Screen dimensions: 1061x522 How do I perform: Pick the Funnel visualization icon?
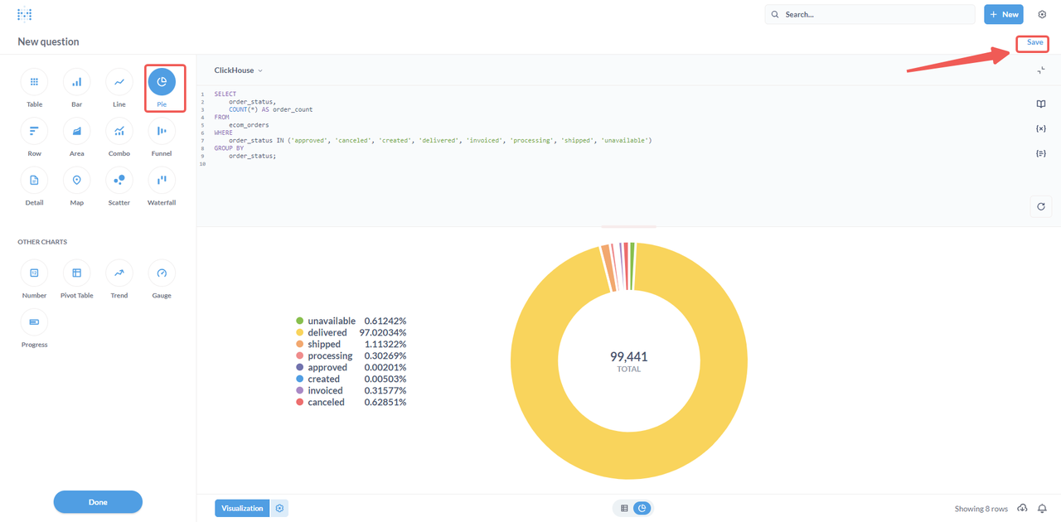[162, 131]
